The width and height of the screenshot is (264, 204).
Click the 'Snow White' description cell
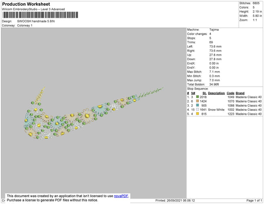(216, 109)
